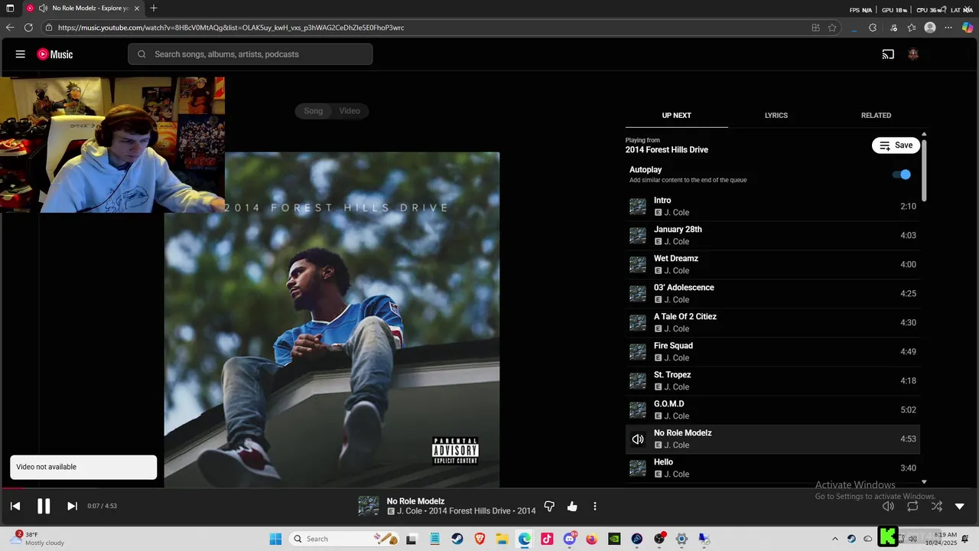Open the RELATED tab
Image resolution: width=979 pixels, height=551 pixels.
876,116
